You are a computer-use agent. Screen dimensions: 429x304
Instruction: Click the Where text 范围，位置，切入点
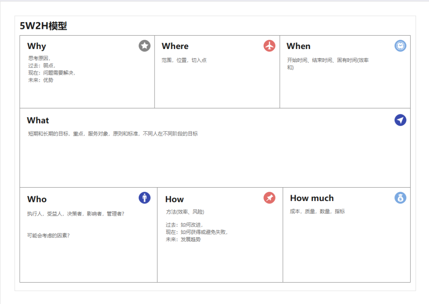click(x=184, y=60)
